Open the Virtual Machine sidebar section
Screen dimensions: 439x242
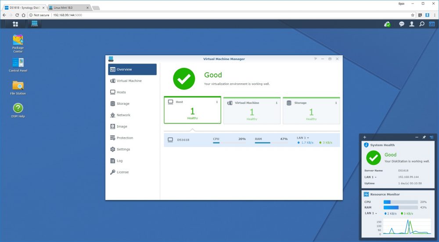pyautogui.click(x=132, y=81)
